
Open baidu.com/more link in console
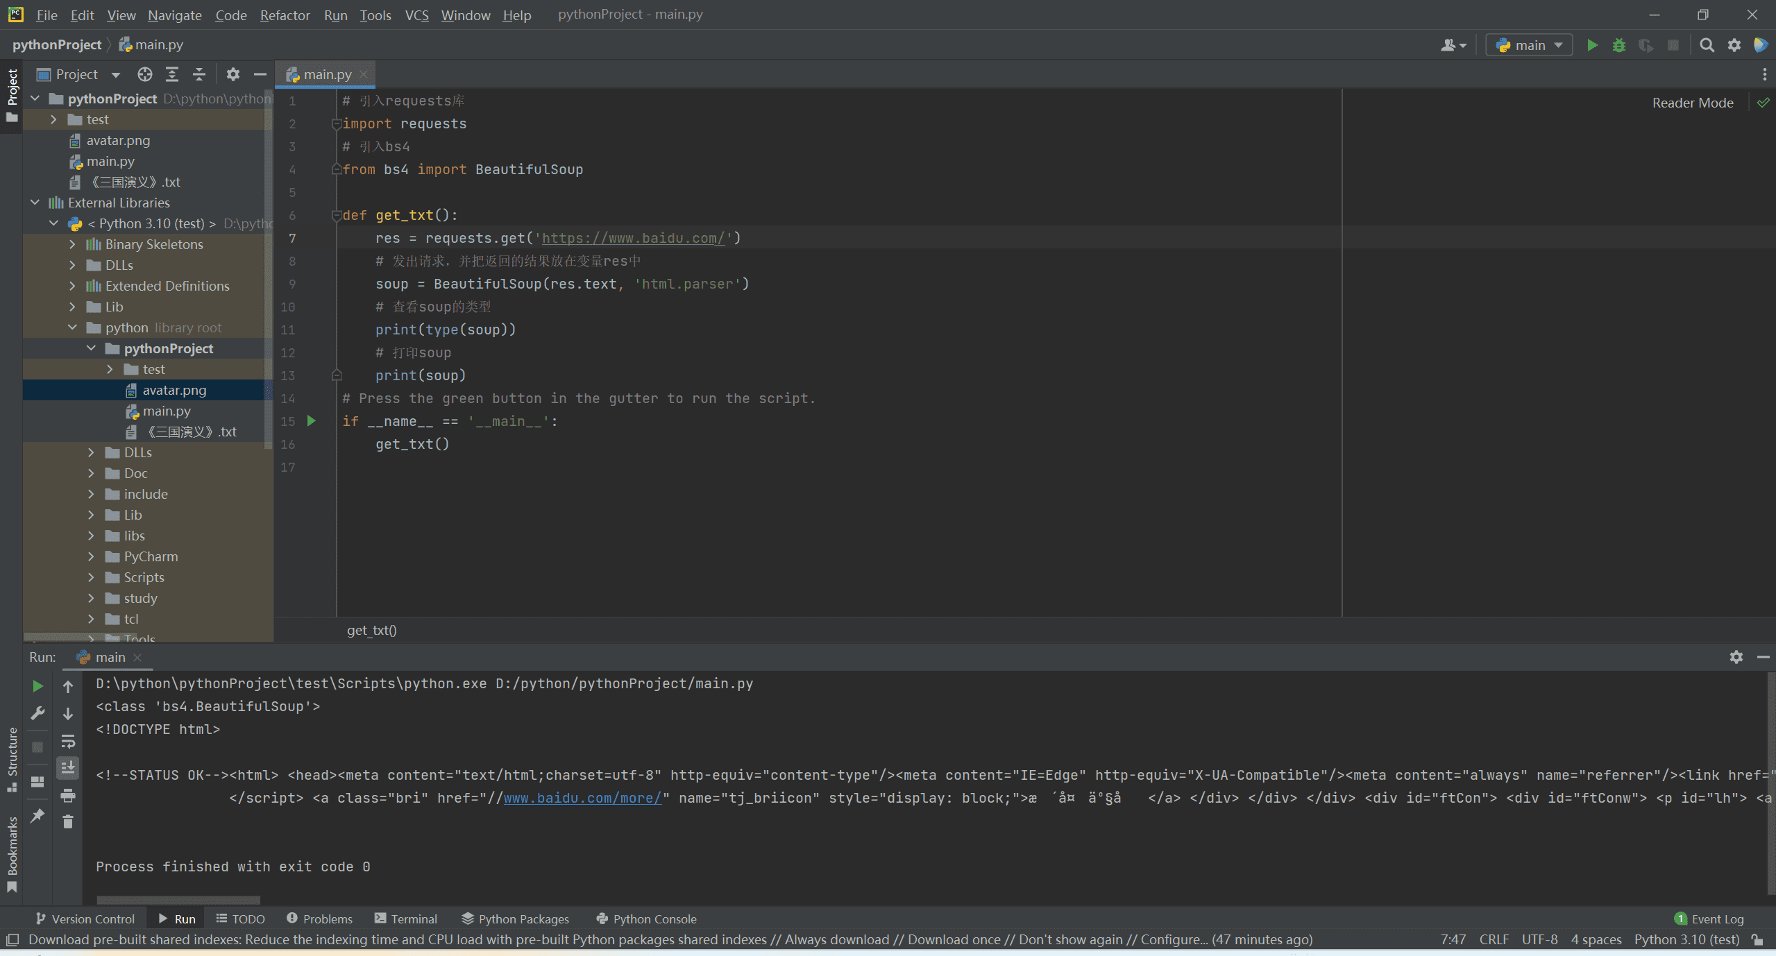coord(582,798)
